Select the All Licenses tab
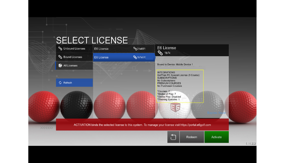 pos(75,66)
